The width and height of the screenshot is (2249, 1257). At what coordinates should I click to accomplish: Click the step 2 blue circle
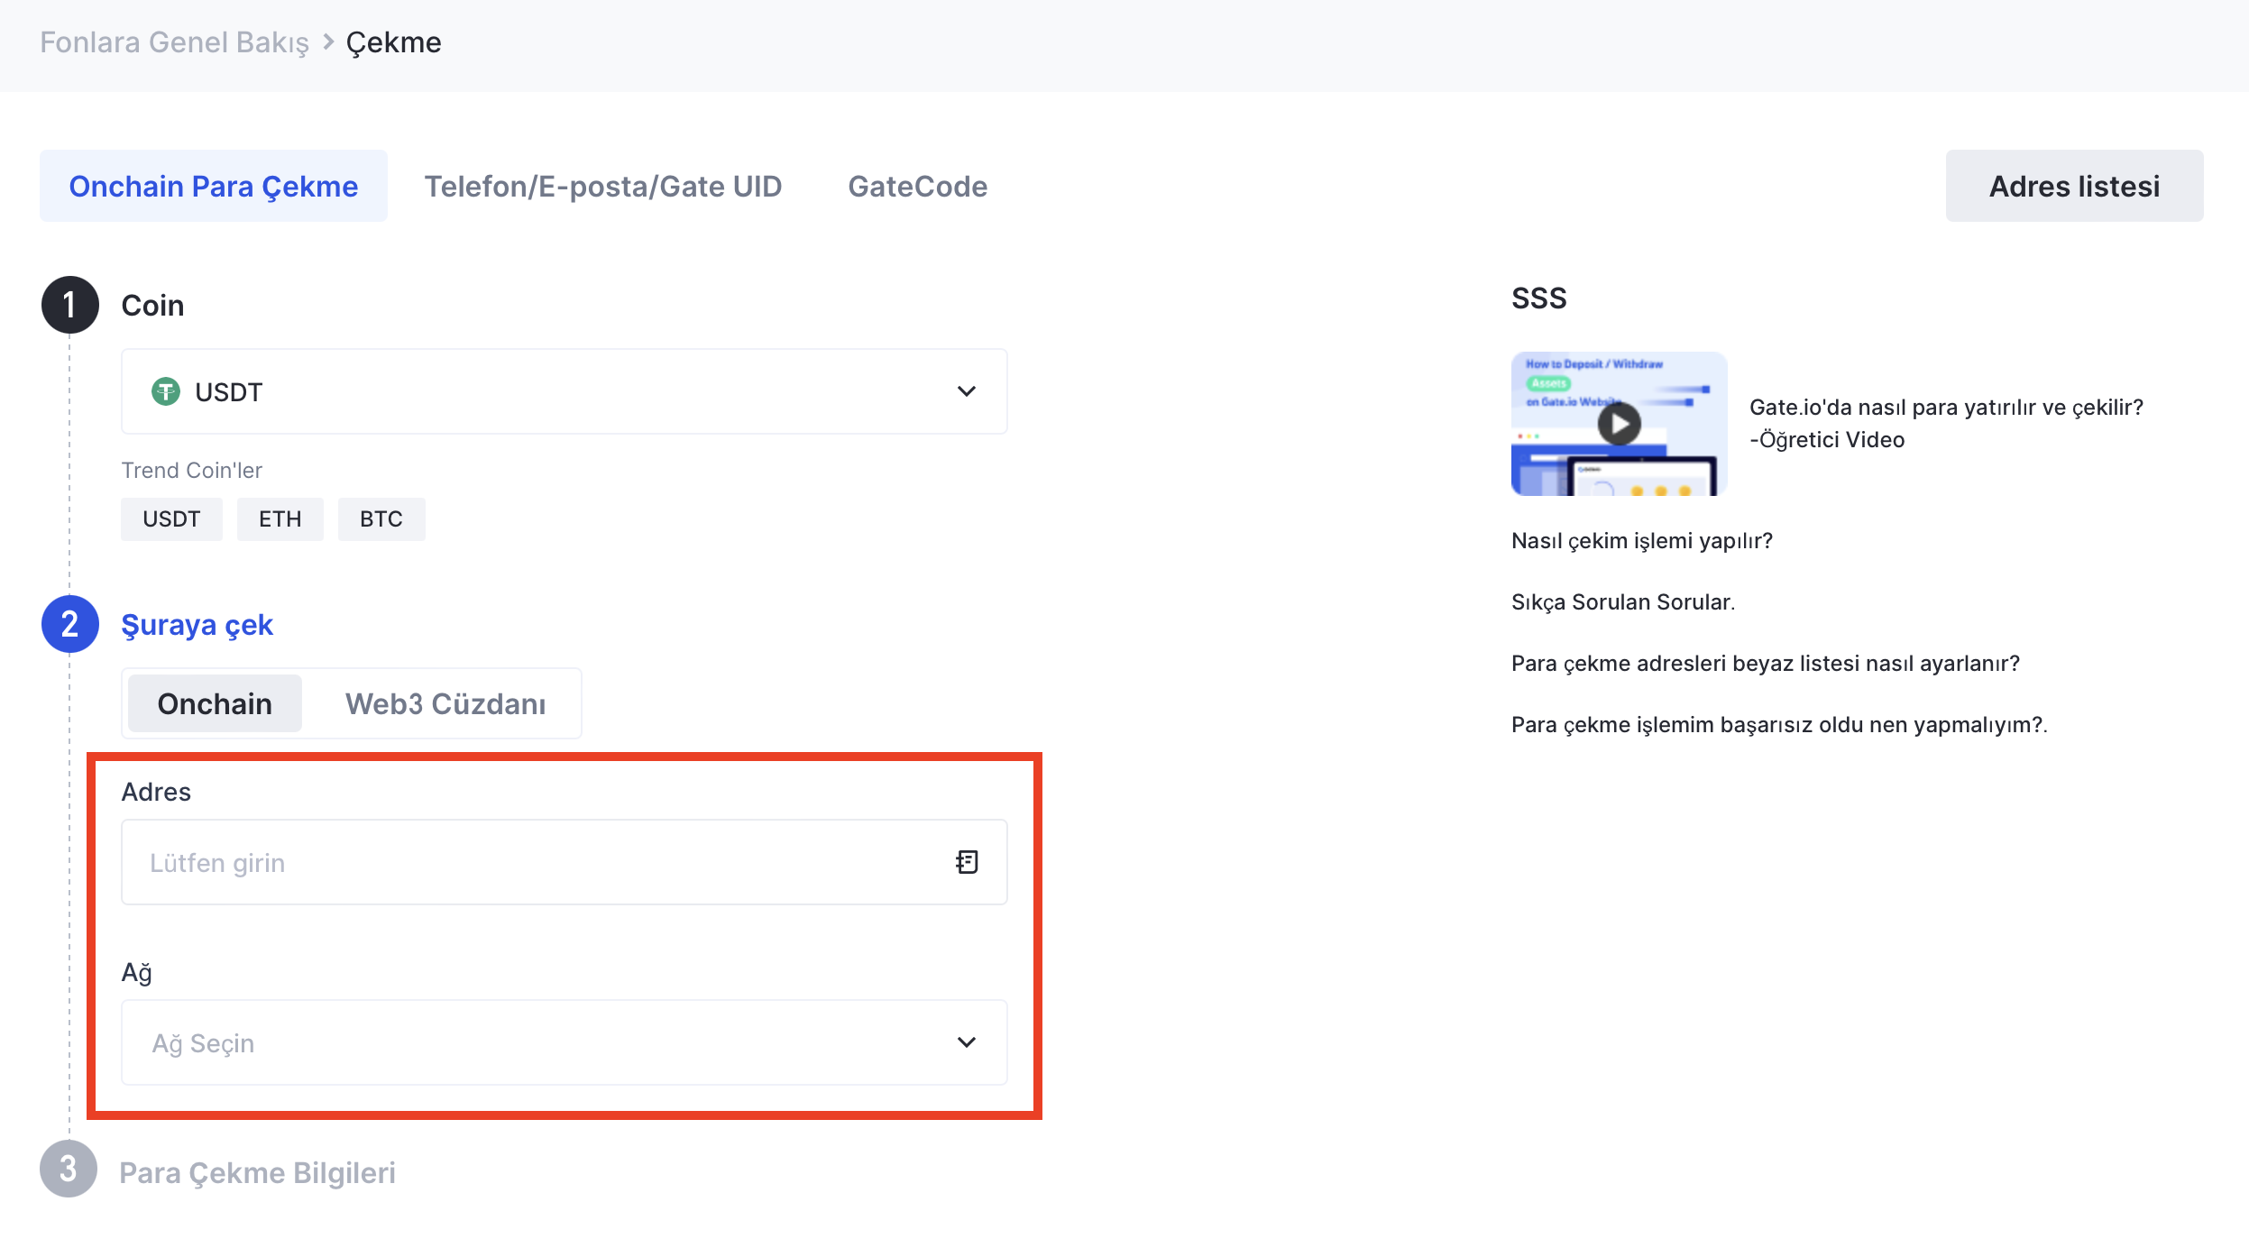69,624
